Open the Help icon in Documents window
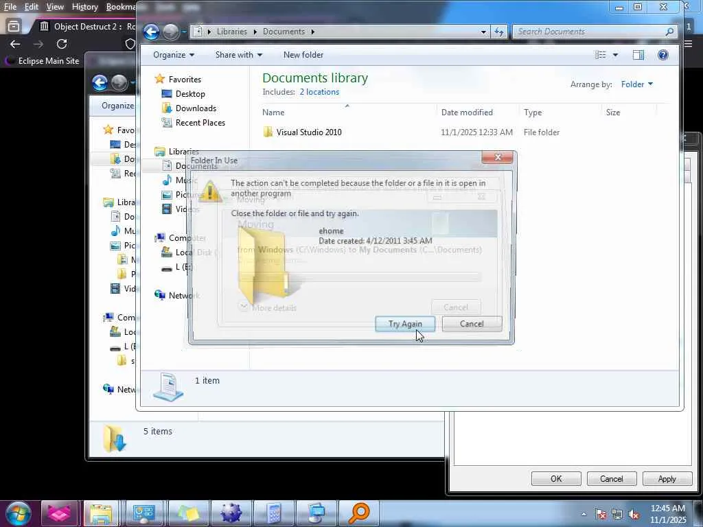Image resolution: width=703 pixels, height=527 pixels. coord(662,55)
